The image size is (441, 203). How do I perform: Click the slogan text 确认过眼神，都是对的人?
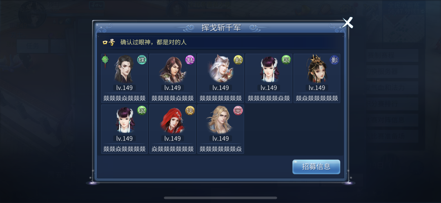pyautogui.click(x=154, y=43)
